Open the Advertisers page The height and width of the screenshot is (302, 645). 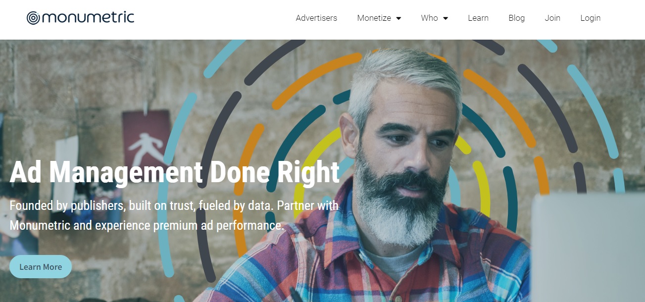tap(316, 18)
